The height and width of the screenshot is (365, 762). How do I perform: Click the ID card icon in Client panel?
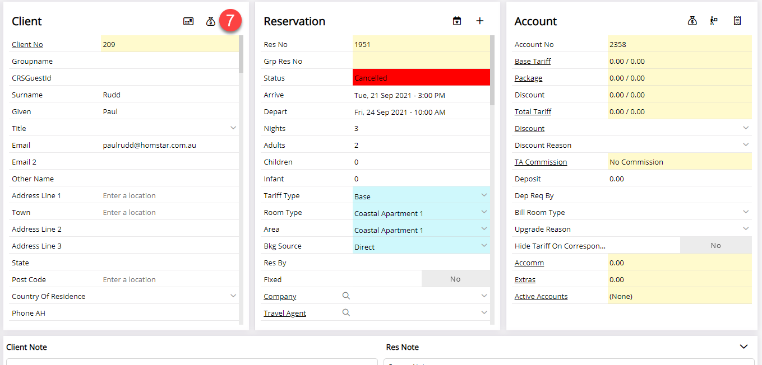188,21
